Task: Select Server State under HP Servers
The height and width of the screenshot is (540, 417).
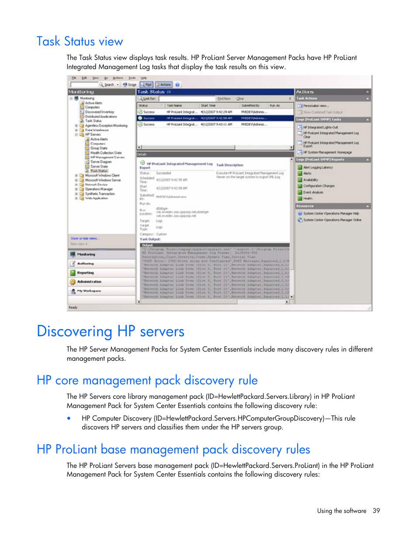Action: [99, 167]
